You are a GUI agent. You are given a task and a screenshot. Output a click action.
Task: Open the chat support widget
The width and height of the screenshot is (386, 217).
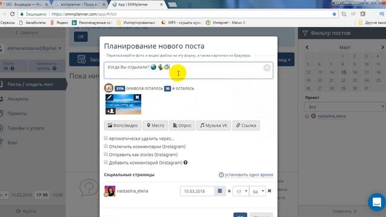point(376,203)
